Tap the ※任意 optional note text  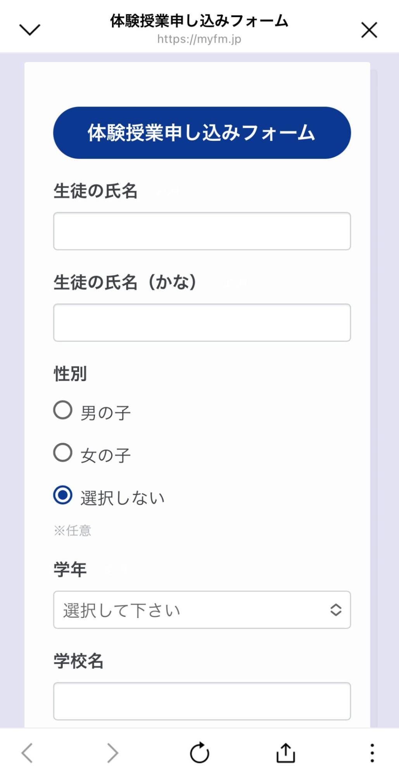(x=73, y=530)
